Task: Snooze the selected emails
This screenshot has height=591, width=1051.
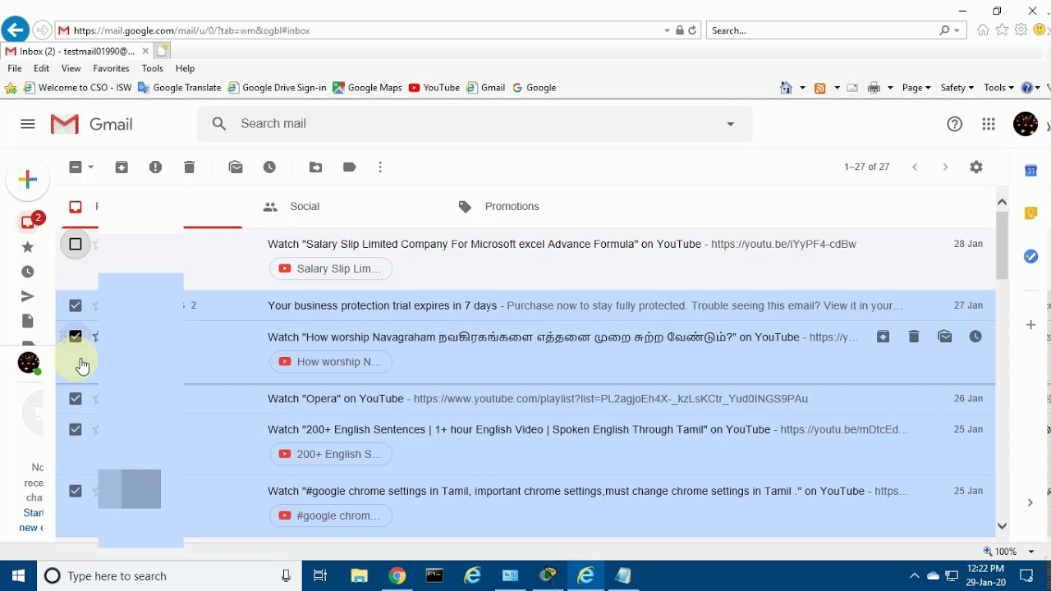Action: coord(269,167)
